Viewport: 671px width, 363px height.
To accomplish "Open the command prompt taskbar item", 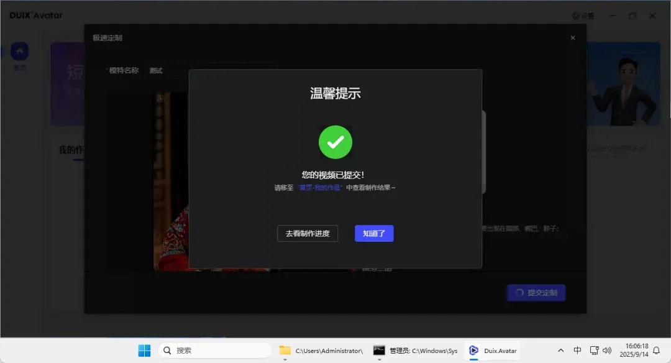I will point(415,351).
